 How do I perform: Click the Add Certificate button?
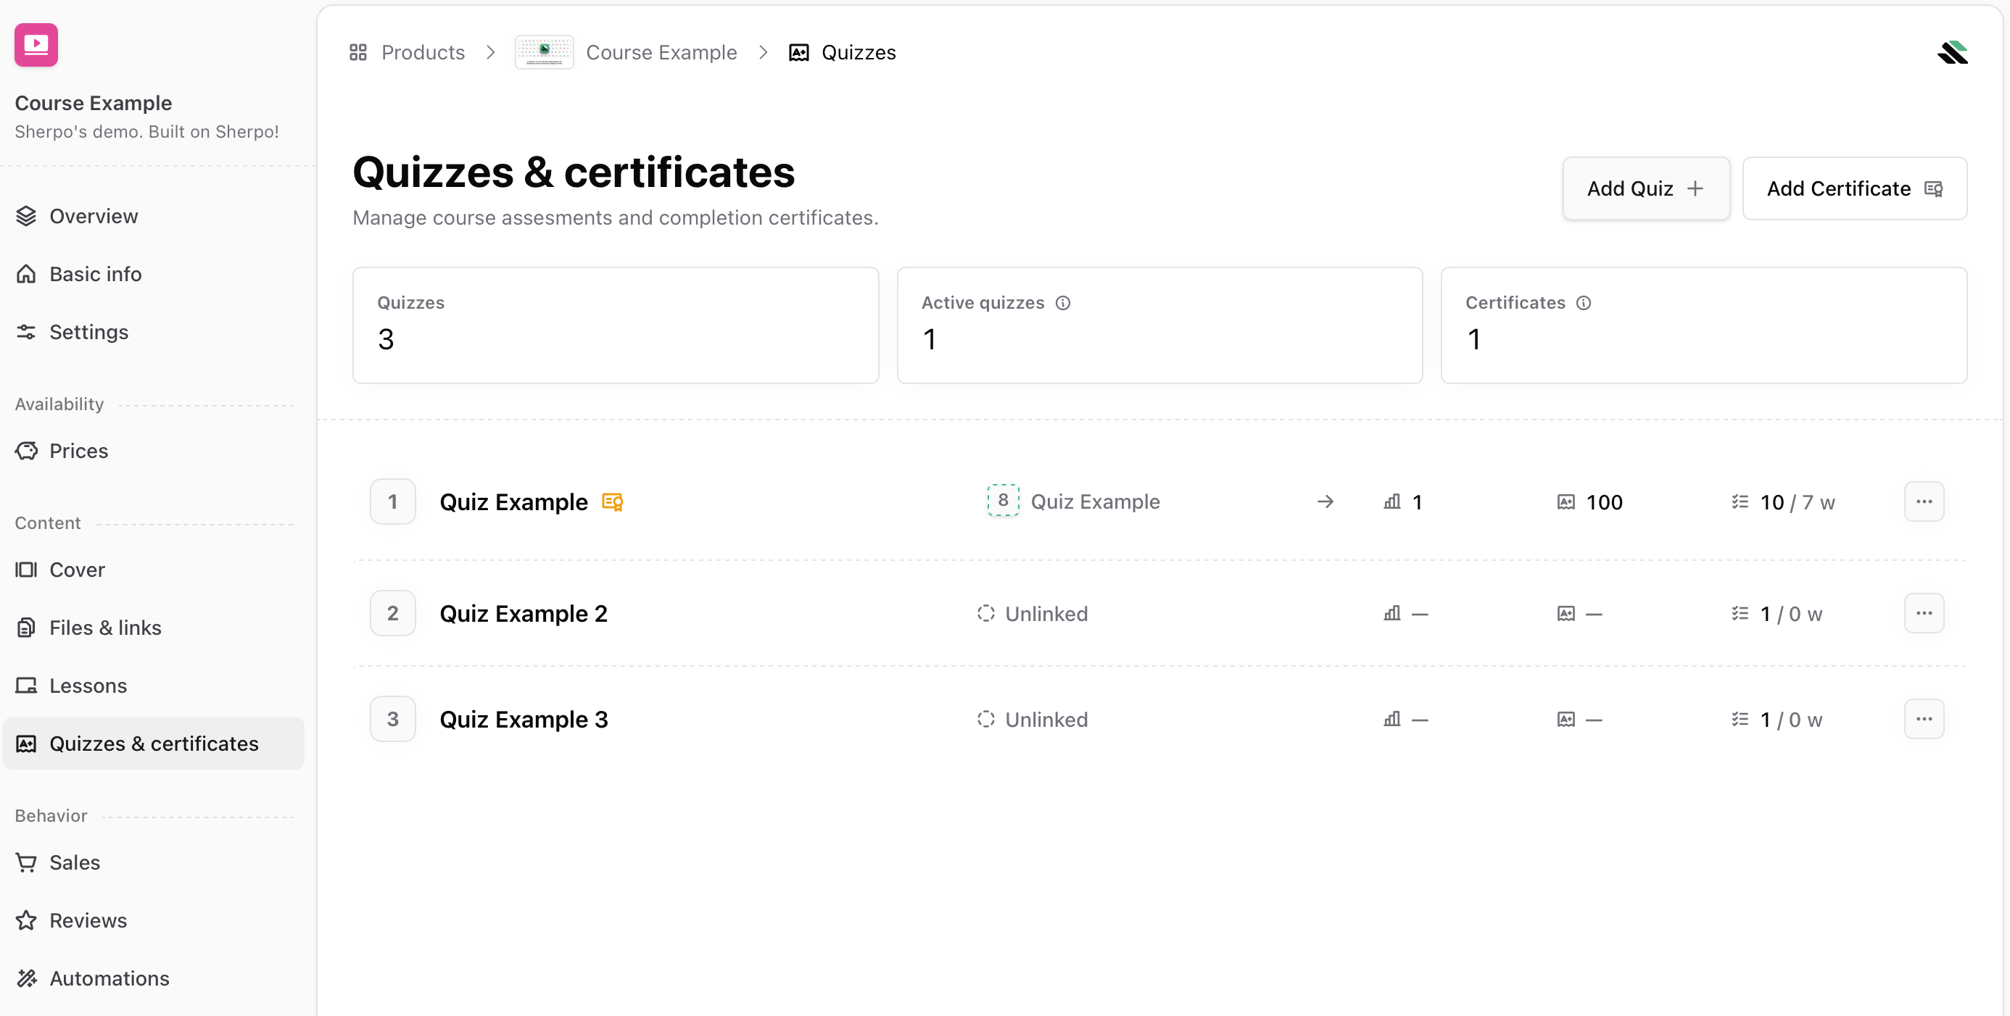click(1854, 188)
